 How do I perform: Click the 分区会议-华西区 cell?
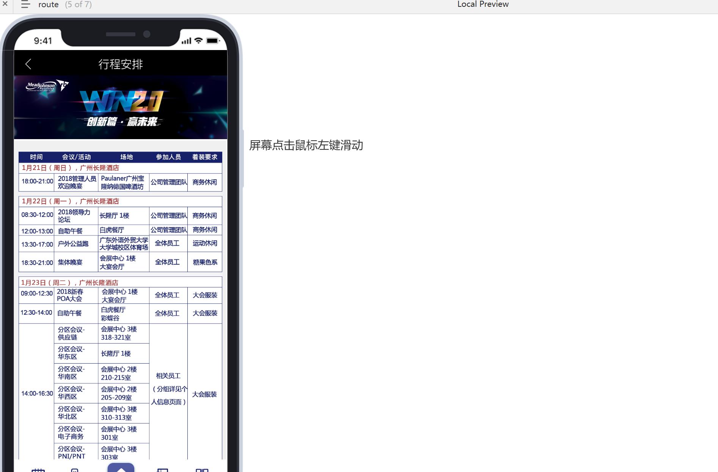[x=76, y=393]
